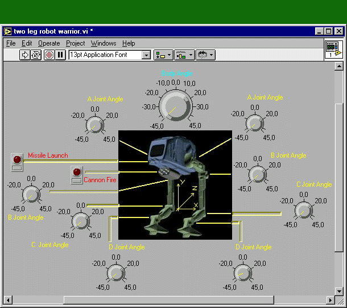Click the VI icon pane at top right
The image size is (347, 308).
tap(334, 50)
